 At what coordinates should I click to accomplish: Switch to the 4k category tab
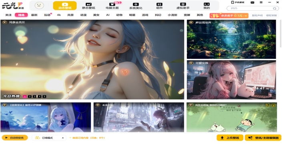(59, 15)
